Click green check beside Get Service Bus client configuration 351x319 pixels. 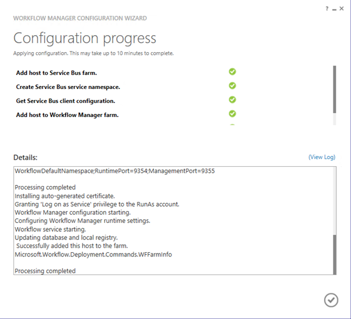point(232,100)
